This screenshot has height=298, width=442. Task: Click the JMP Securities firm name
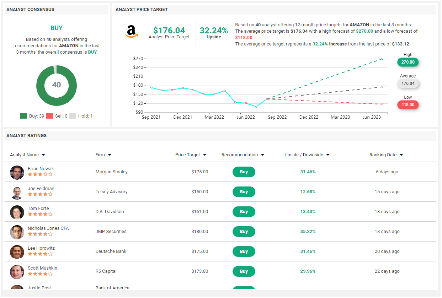point(111,232)
